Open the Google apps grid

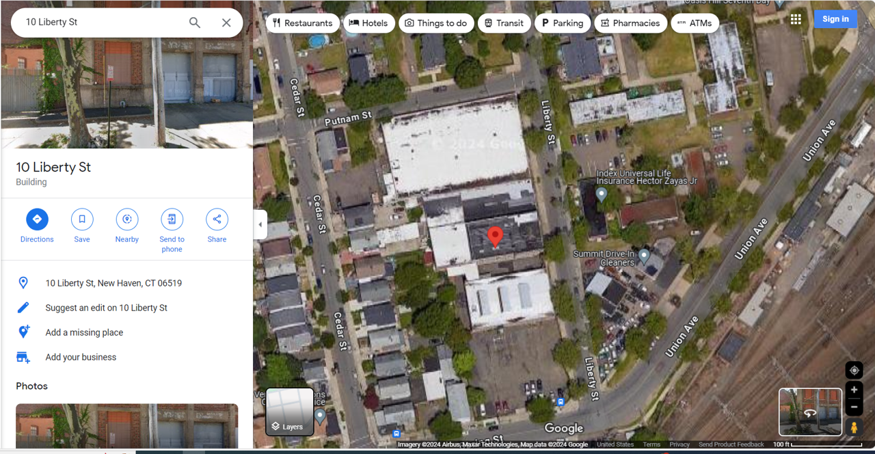[x=796, y=19]
